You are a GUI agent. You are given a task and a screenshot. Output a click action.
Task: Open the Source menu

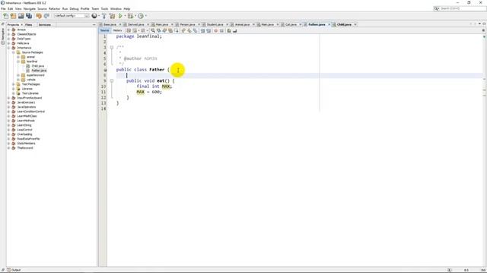click(42, 8)
